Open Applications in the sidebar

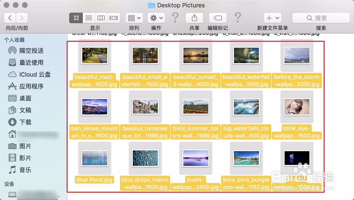tap(26, 86)
